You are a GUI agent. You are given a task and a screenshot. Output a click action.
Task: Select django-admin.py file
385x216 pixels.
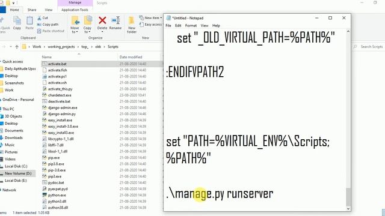pos(62,114)
